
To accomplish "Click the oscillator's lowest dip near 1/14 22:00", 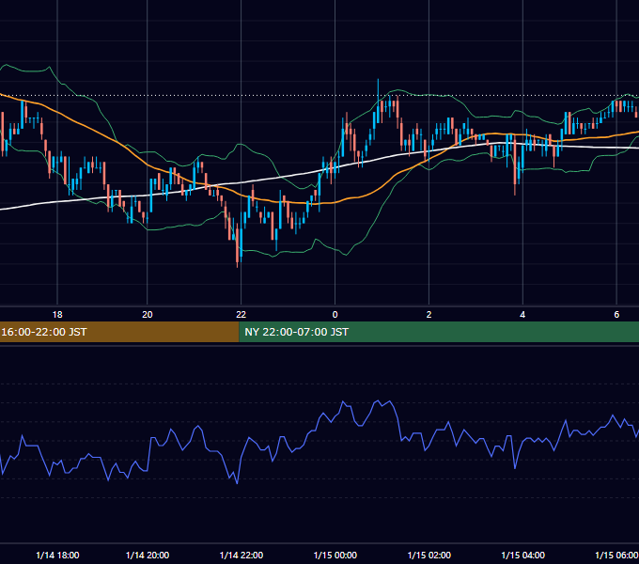I will 237,483.
